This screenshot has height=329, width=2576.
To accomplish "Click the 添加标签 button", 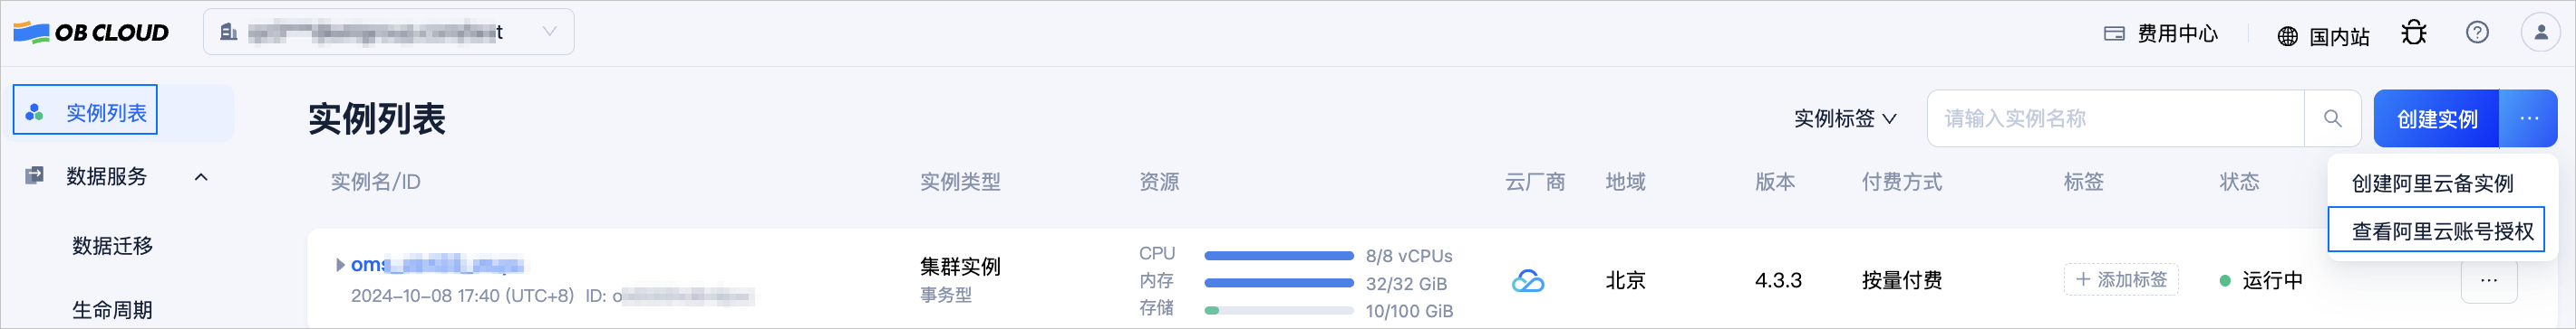I will [2121, 280].
